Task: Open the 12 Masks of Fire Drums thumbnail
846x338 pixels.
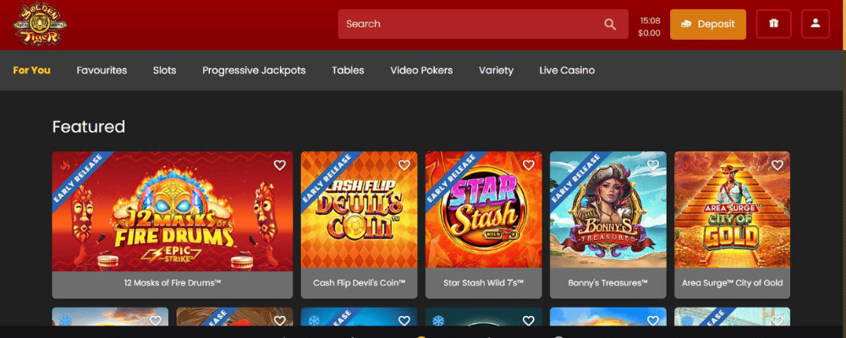Action: tap(173, 211)
